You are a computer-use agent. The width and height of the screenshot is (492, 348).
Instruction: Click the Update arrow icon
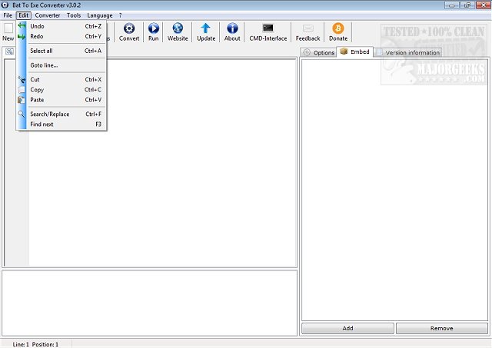click(x=206, y=28)
